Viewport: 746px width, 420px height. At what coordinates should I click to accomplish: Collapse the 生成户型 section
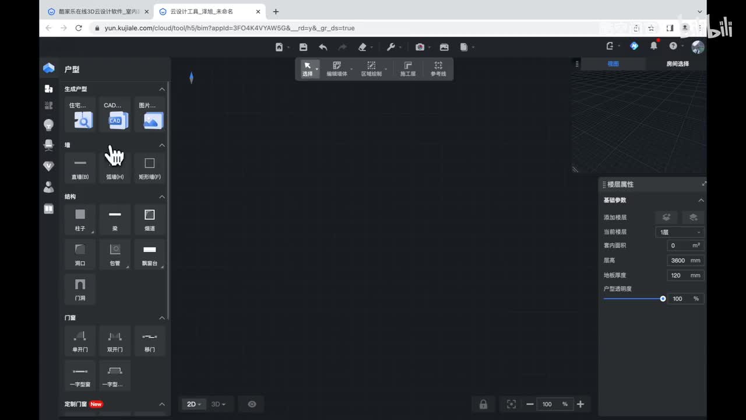pos(162,89)
